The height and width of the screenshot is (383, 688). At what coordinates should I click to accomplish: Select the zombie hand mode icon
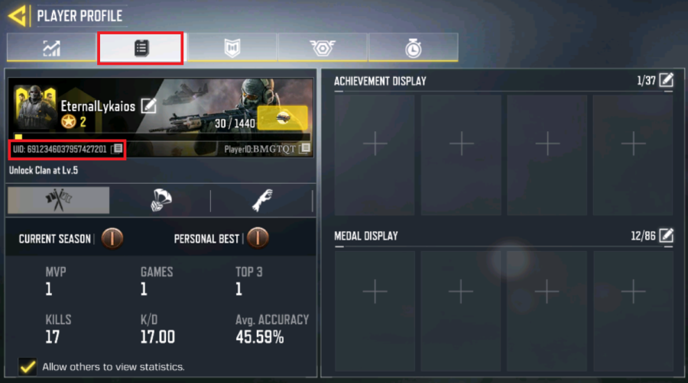tap(262, 200)
